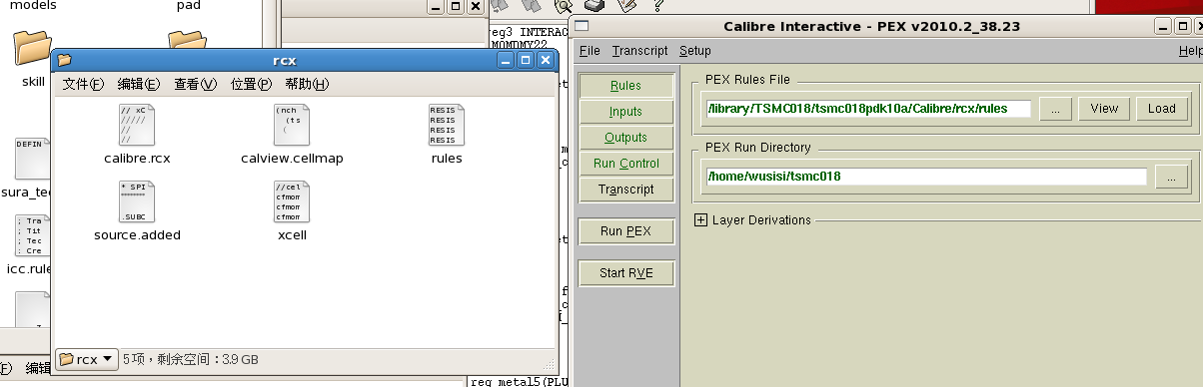1203x387 pixels.
Task: Browse for PEX Rules File
Action: [1055, 109]
